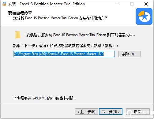The image size is (154, 119).
Task: Click the 點擊「下一步」繼續 instruction text
Action: [x=66, y=46]
